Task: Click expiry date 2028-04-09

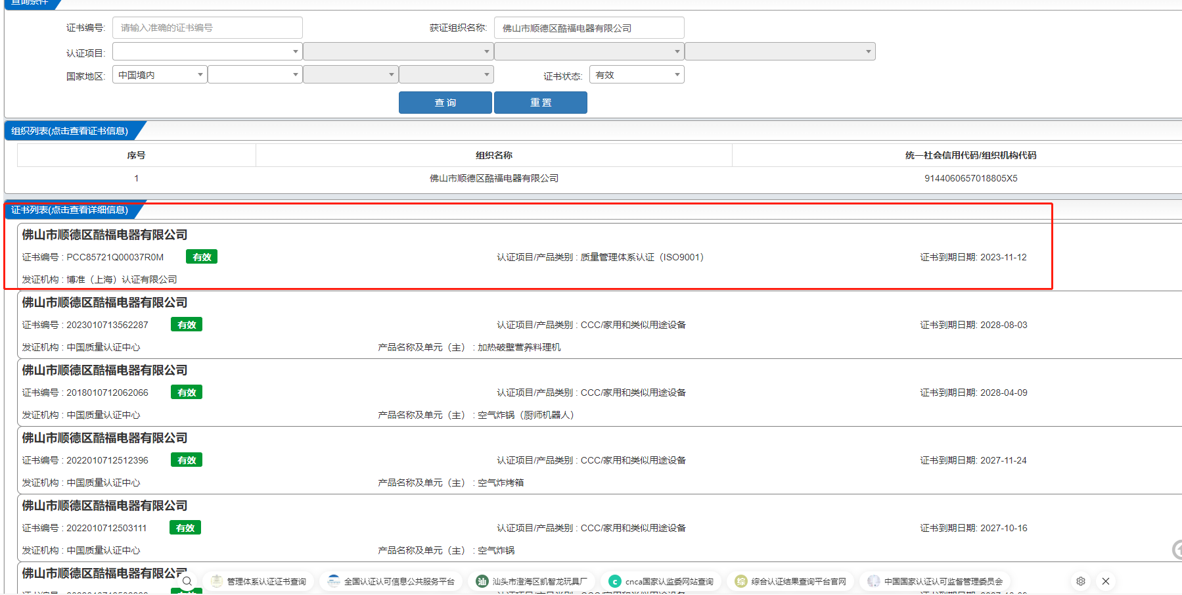Action: pyautogui.click(x=1004, y=393)
